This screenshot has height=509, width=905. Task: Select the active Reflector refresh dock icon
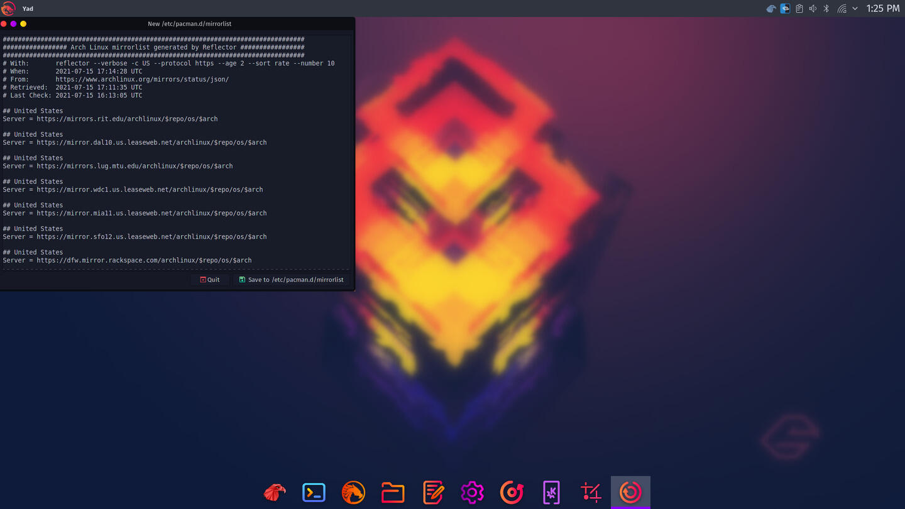click(x=630, y=492)
